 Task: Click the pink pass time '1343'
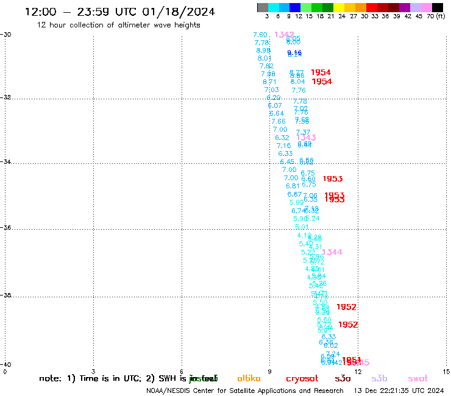click(x=307, y=138)
